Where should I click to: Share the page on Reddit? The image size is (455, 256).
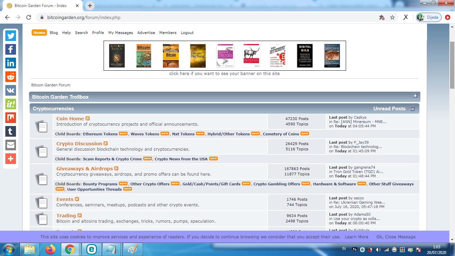[x=11, y=77]
